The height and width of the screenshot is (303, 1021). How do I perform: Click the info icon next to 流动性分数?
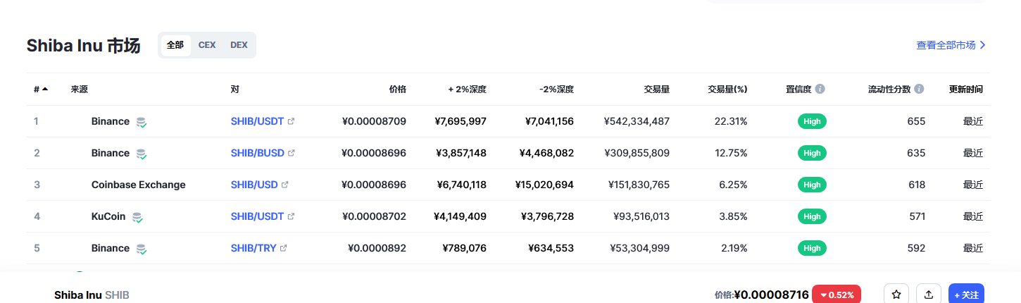click(920, 89)
